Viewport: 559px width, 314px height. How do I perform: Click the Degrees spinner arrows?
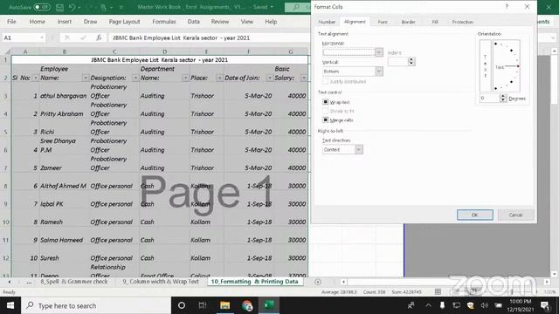point(503,98)
